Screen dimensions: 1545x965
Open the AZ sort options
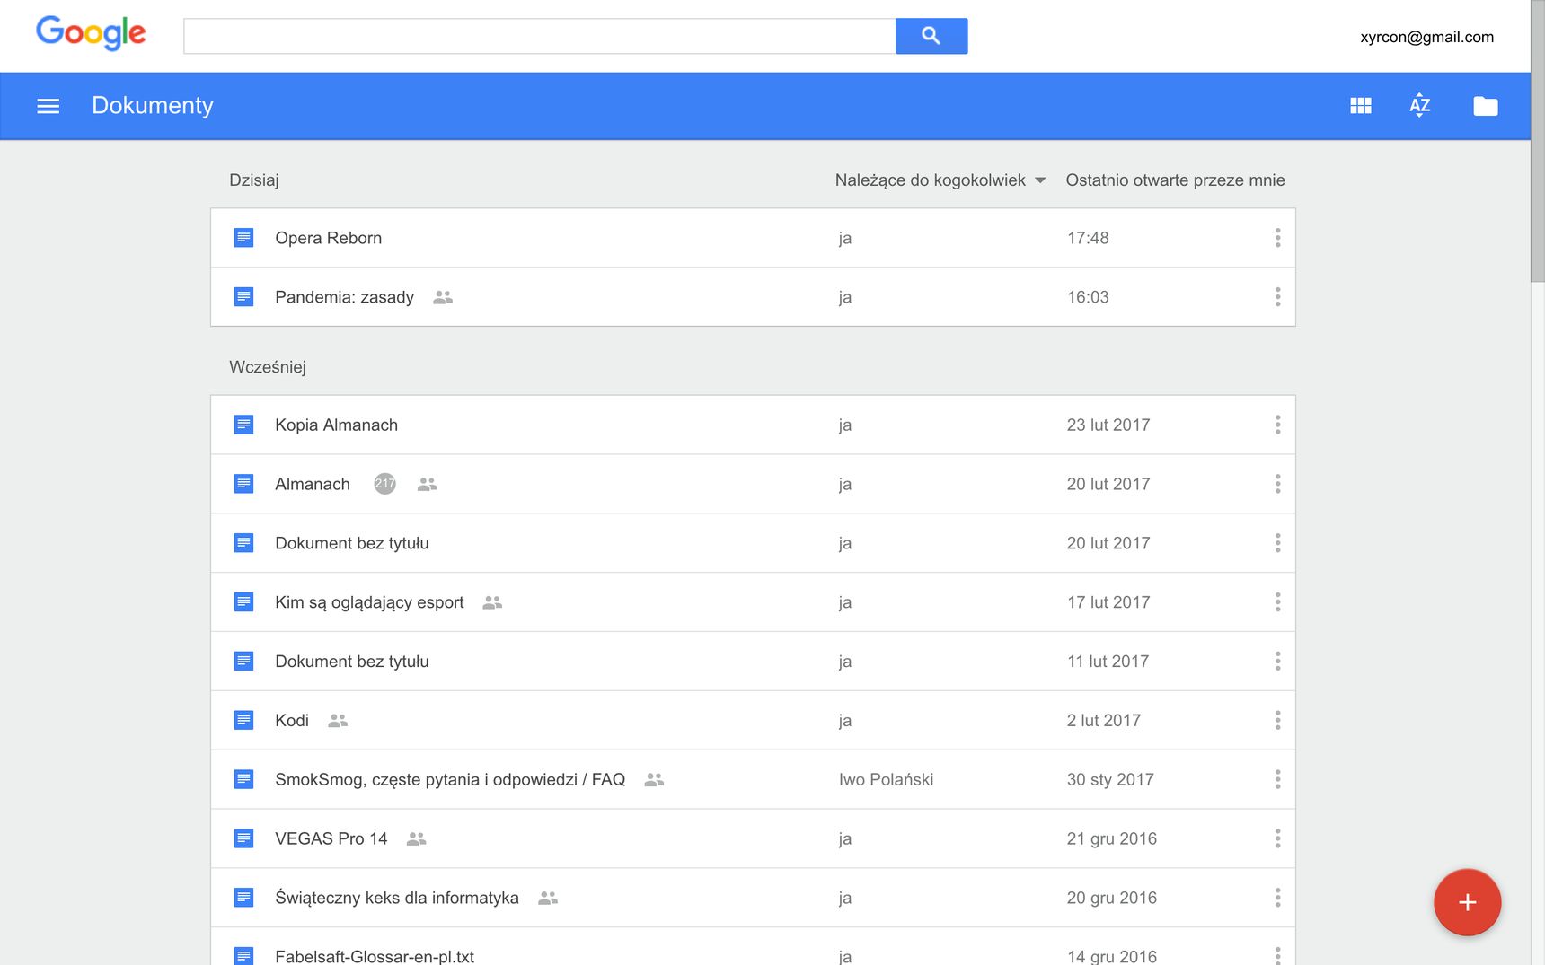1420,106
